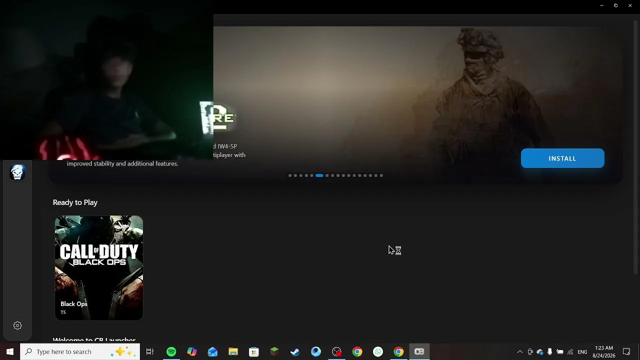
Task: Open launcher settings via the gear icon
Action: [x=17, y=325]
